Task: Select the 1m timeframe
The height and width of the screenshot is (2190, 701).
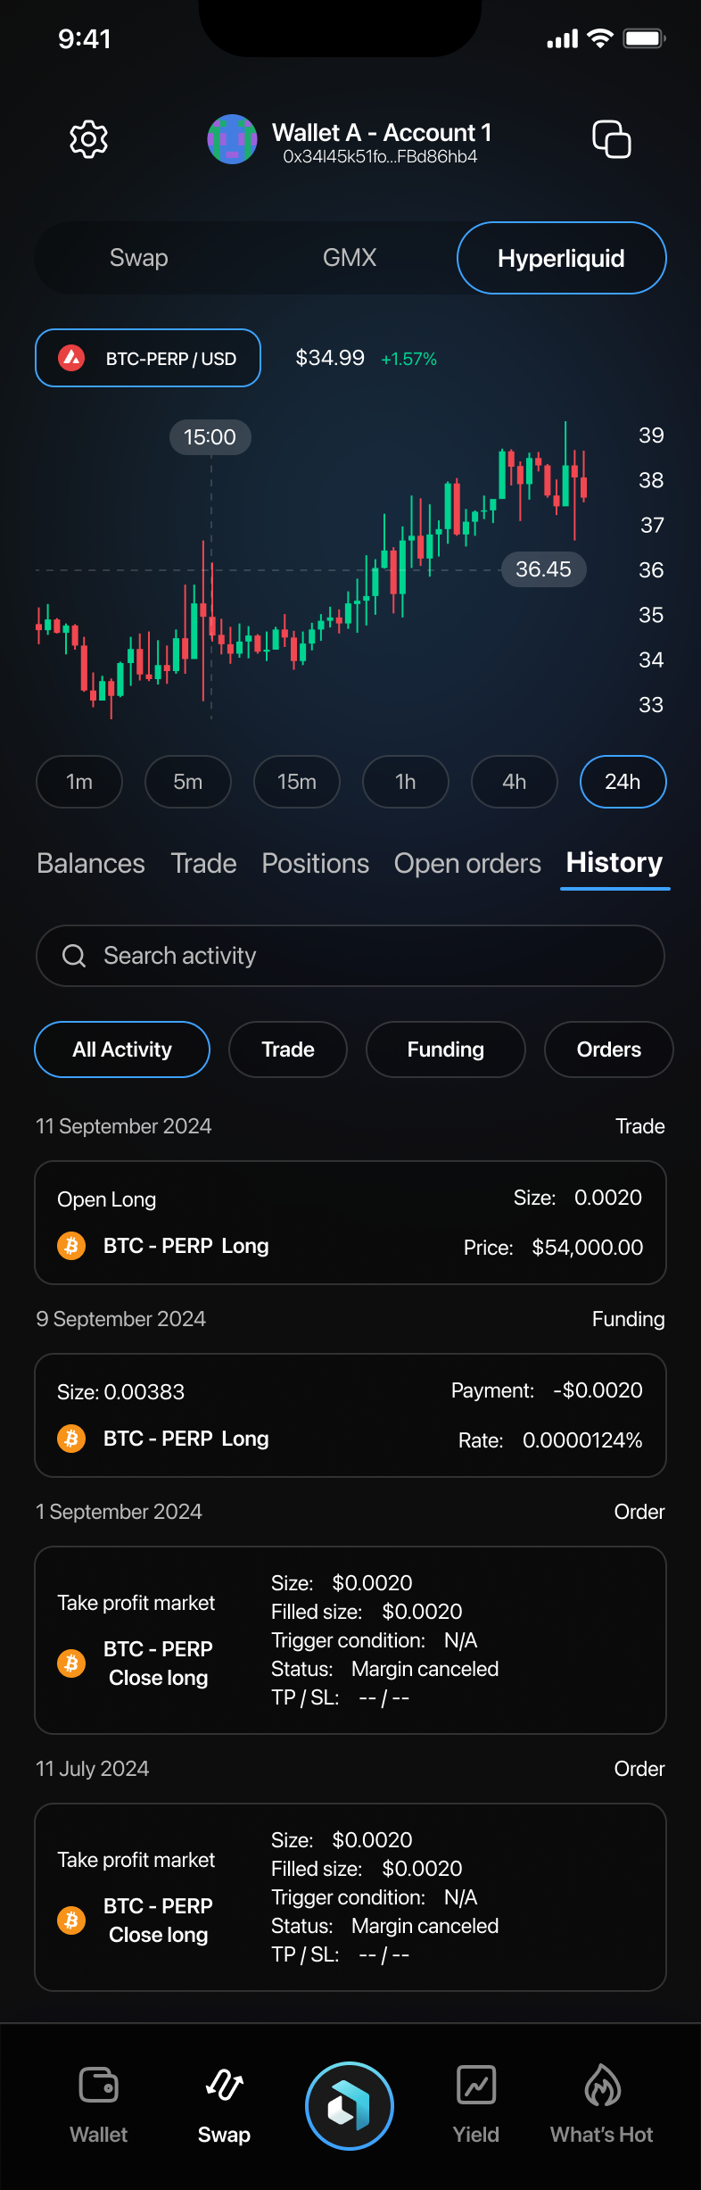Action: pyautogui.click(x=79, y=782)
